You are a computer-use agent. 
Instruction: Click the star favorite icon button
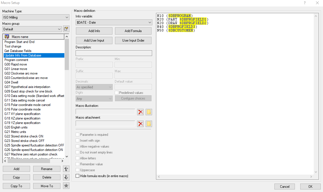(x=66, y=186)
